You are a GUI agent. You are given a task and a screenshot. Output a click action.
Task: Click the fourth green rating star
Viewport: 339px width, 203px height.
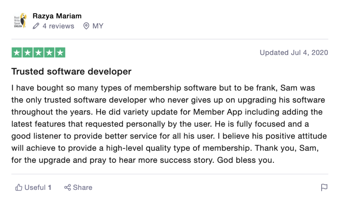[49, 53]
